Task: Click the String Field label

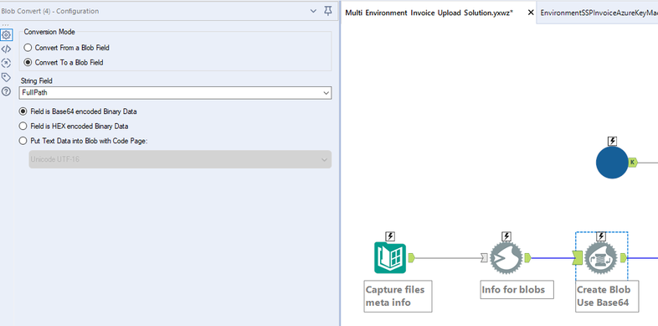Action: [37, 80]
